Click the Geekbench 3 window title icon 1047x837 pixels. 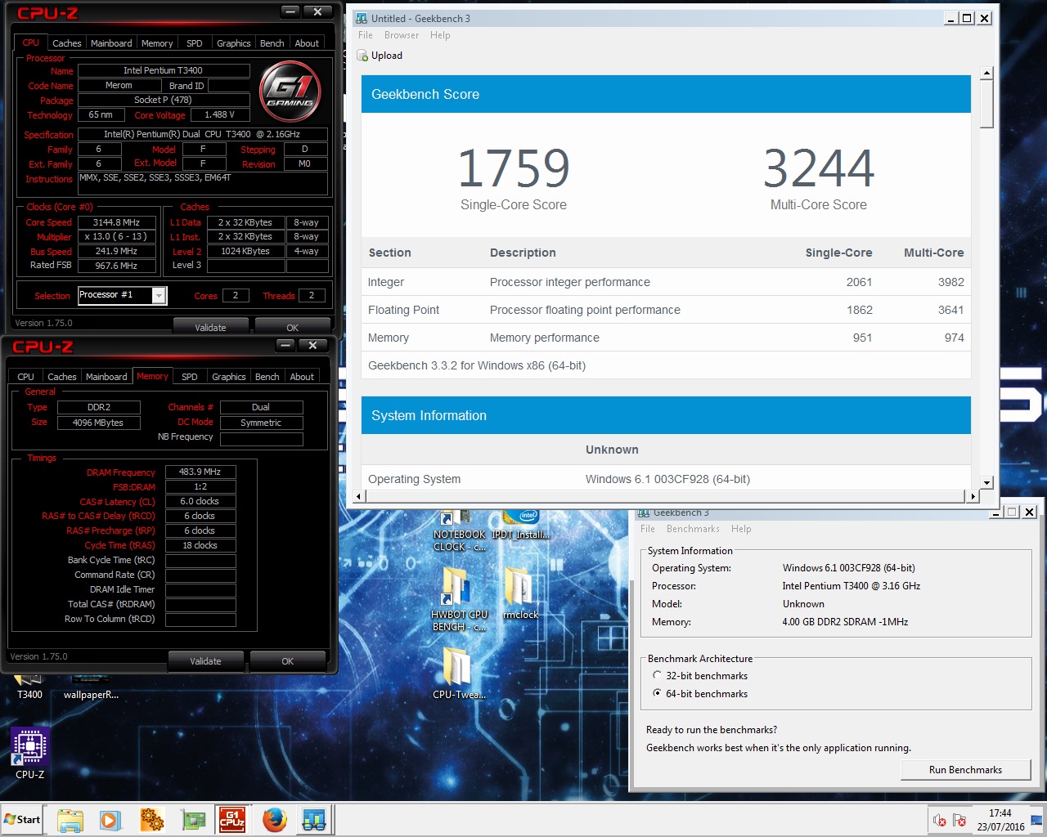[362, 18]
